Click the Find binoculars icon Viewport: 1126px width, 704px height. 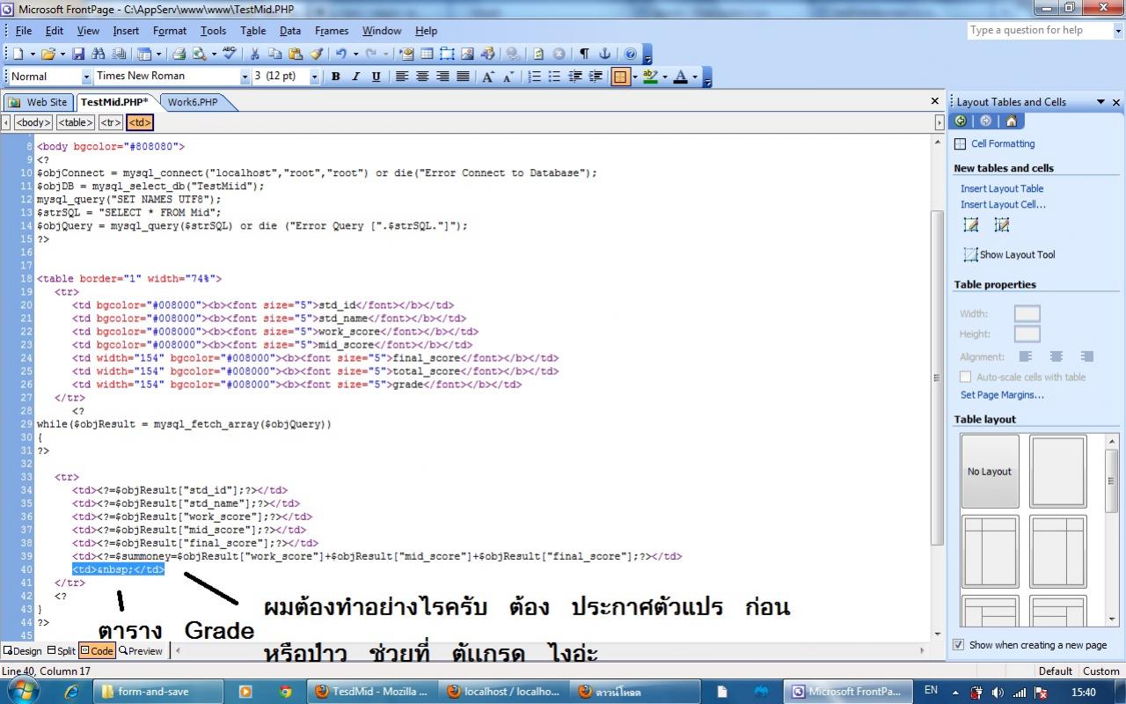[x=98, y=54]
